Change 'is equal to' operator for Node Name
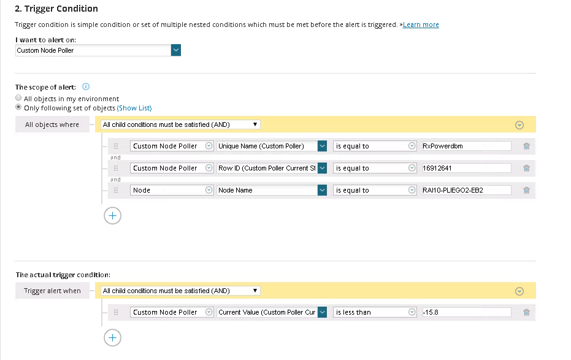 [375, 190]
